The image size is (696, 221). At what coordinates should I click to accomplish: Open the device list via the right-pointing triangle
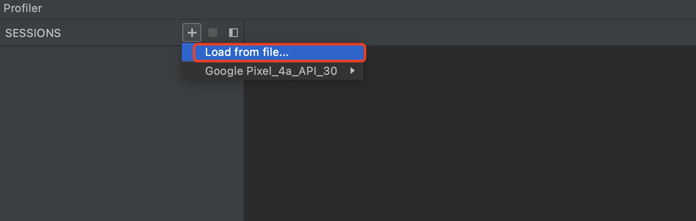pos(353,71)
